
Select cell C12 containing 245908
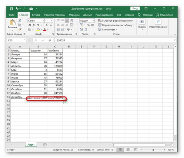tap(55, 93)
